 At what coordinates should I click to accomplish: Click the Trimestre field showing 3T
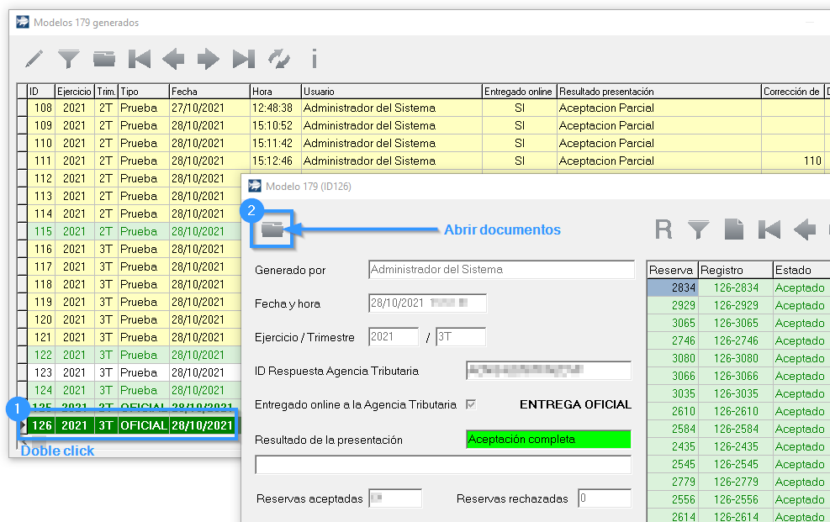pyautogui.click(x=459, y=335)
